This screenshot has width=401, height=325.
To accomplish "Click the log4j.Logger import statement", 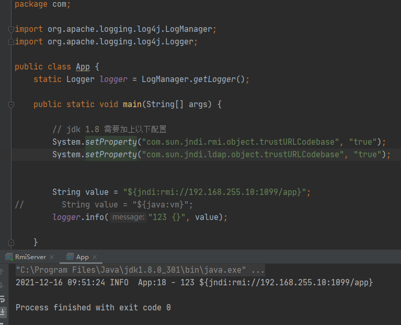I will pyautogui.click(x=106, y=42).
